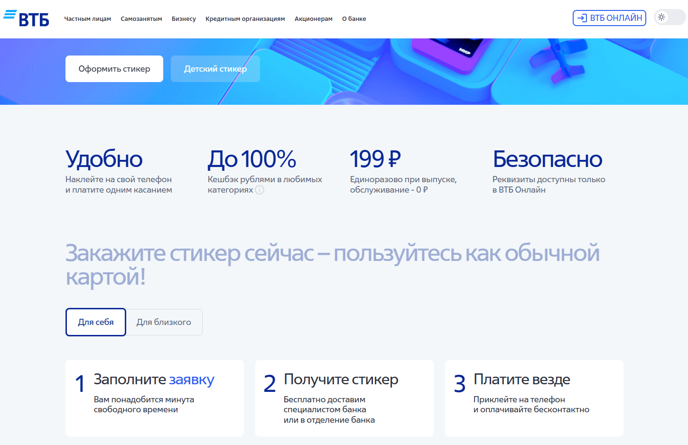Click text Приклейте на телефон
The image size is (688, 445).
point(519,399)
